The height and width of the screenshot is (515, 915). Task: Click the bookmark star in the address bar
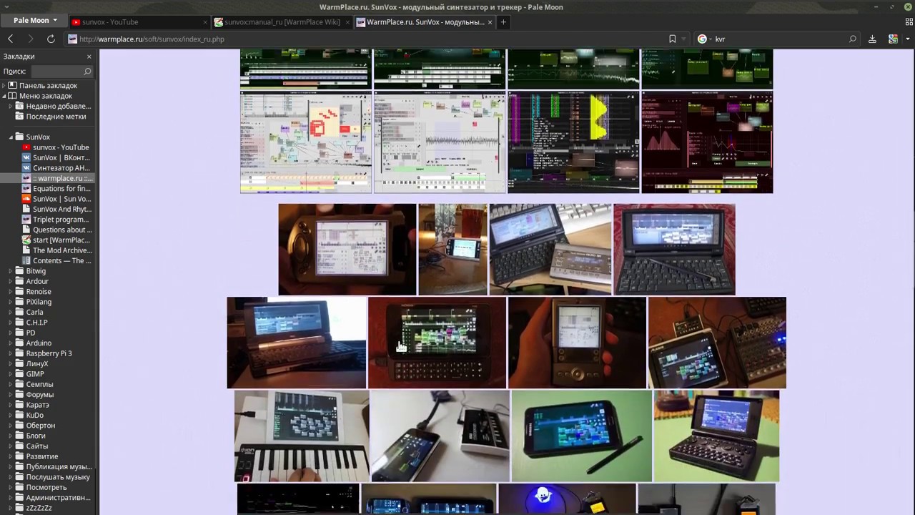672,39
